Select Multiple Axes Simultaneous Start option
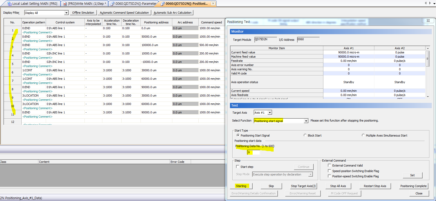This screenshot has width=436, height=201. [x=363, y=135]
